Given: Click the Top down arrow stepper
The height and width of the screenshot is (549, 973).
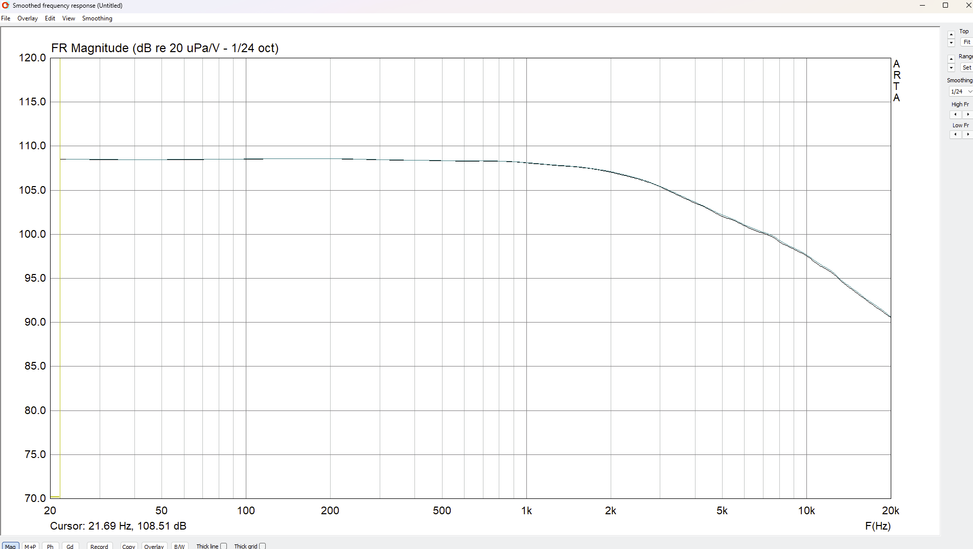Looking at the screenshot, I should 951,43.
